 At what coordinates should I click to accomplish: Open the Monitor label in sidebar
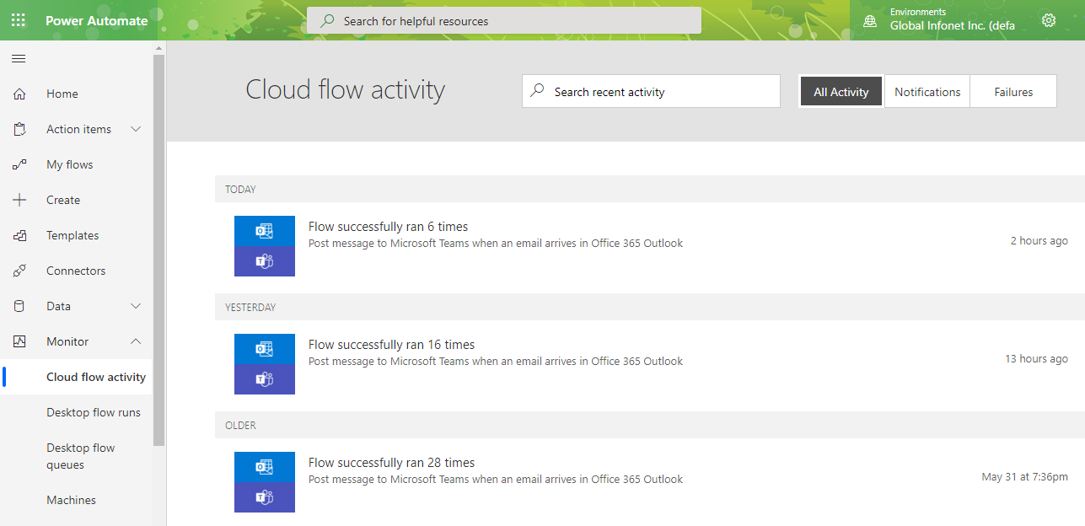(x=67, y=341)
